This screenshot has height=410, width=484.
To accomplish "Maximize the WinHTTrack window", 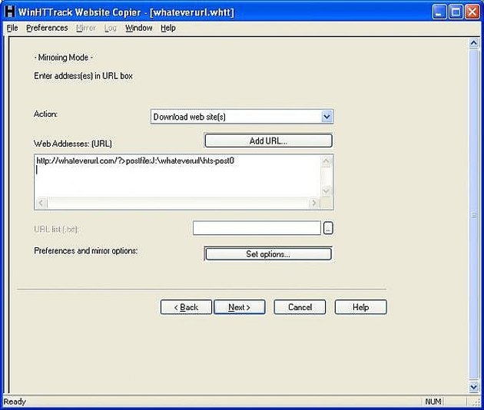I will pyautogui.click(x=456, y=12).
